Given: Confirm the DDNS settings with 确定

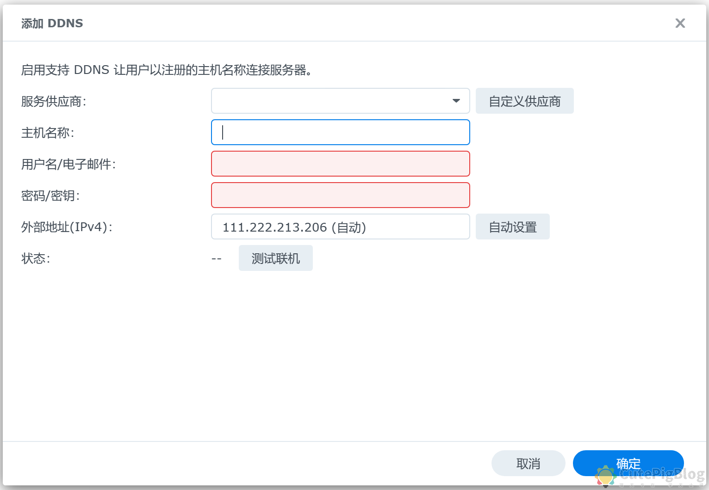Looking at the screenshot, I should (x=628, y=463).
